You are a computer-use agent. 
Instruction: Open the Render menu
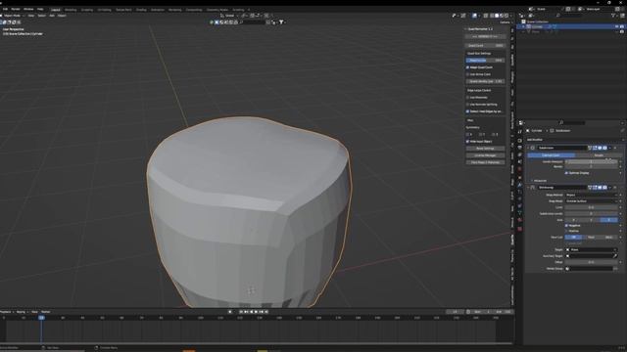(16, 9)
